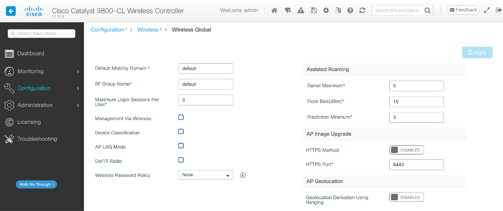The width and height of the screenshot is (503, 211).
Task: Enable AP LAG Mode checkbox
Action: click(x=181, y=145)
